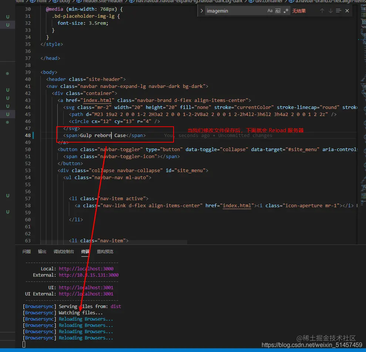This screenshot has height=352, width=366.
Task: Switch to the 调试控制台 tab
Action: [64, 252]
